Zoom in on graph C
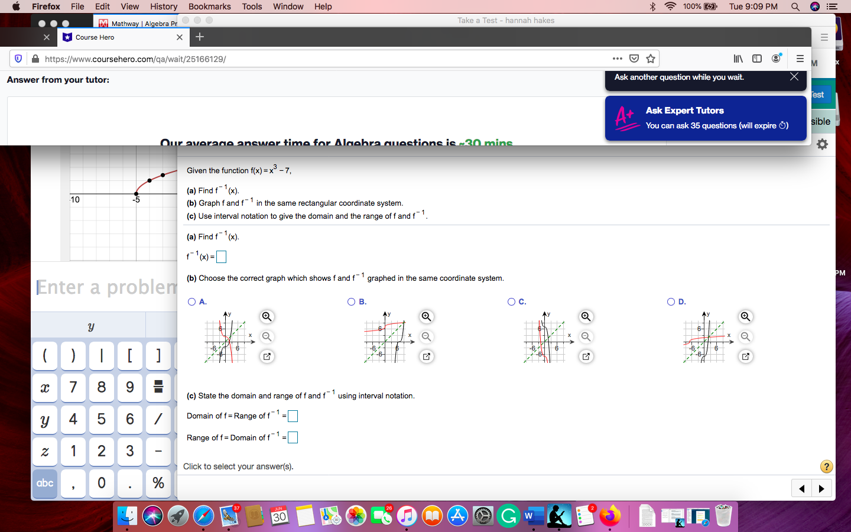Screen dimensions: 851x532 click(x=586, y=317)
